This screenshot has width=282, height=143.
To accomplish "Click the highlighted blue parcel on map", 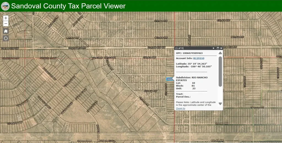I will (x=169, y=79).
